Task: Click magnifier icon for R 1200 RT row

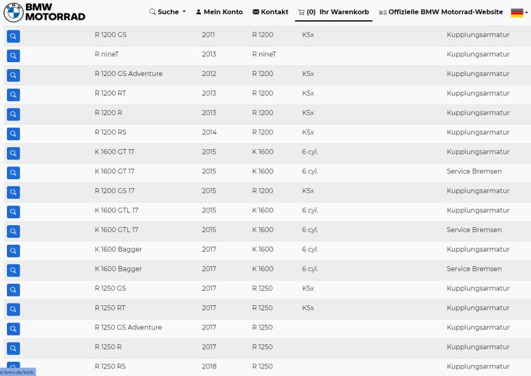Action: [13, 95]
